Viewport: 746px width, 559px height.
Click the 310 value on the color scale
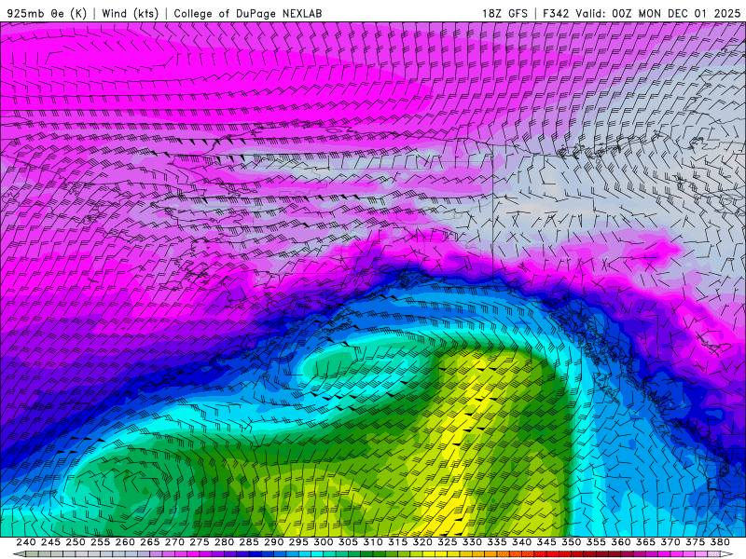click(372, 542)
